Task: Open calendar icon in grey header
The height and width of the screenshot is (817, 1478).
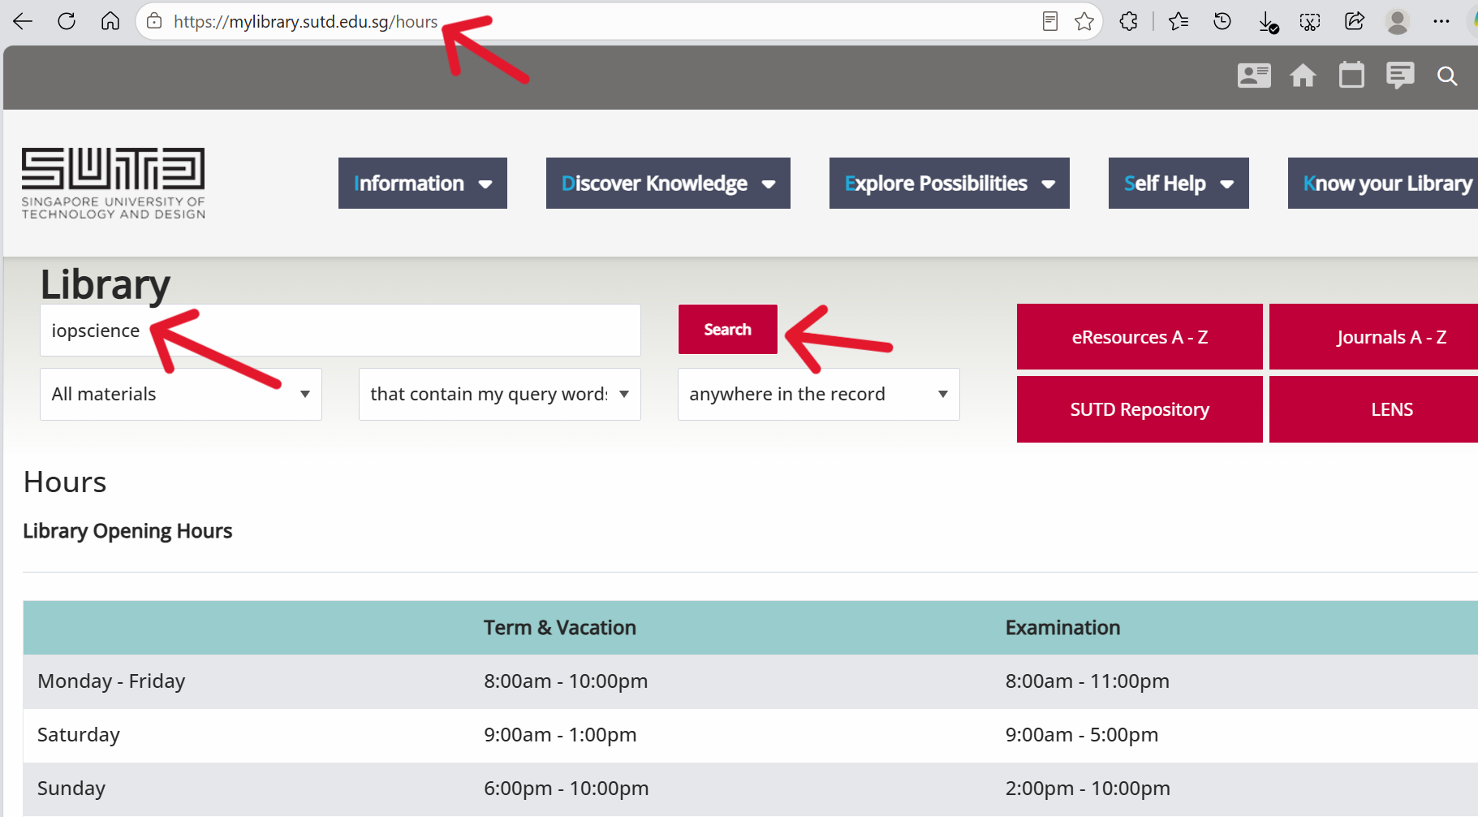Action: pyautogui.click(x=1351, y=75)
